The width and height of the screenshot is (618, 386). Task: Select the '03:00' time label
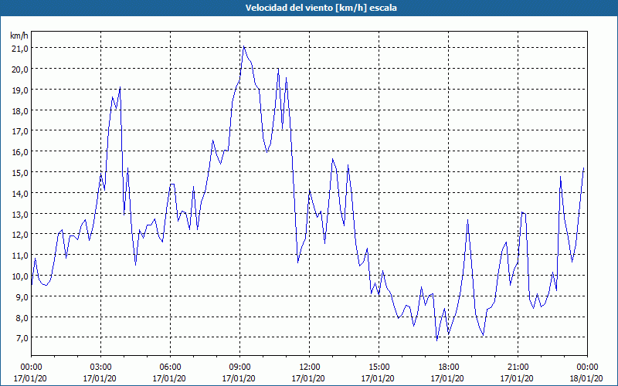point(100,367)
